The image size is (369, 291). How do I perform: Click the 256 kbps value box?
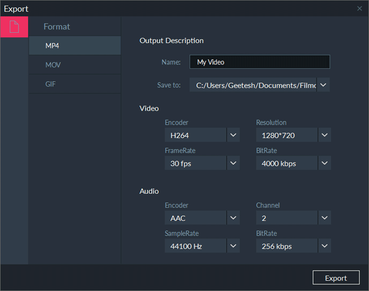pyautogui.click(x=286, y=246)
